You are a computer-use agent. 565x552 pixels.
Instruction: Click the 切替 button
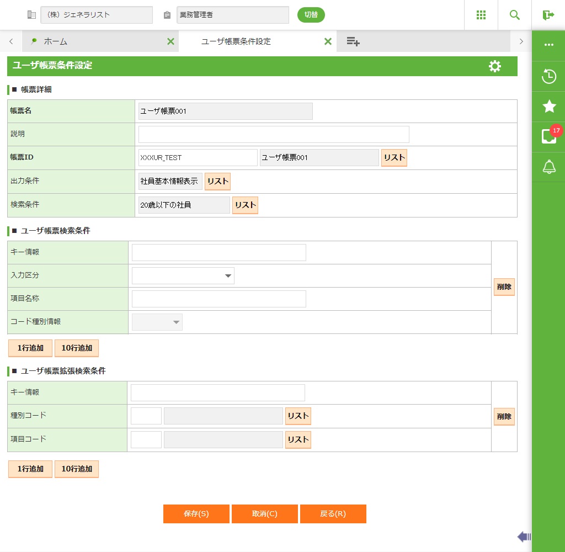tap(311, 15)
